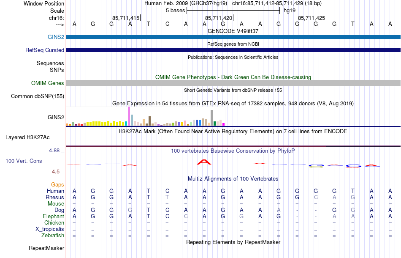
Task: Click the GINS2 GTEx expression label
Action: (56, 117)
